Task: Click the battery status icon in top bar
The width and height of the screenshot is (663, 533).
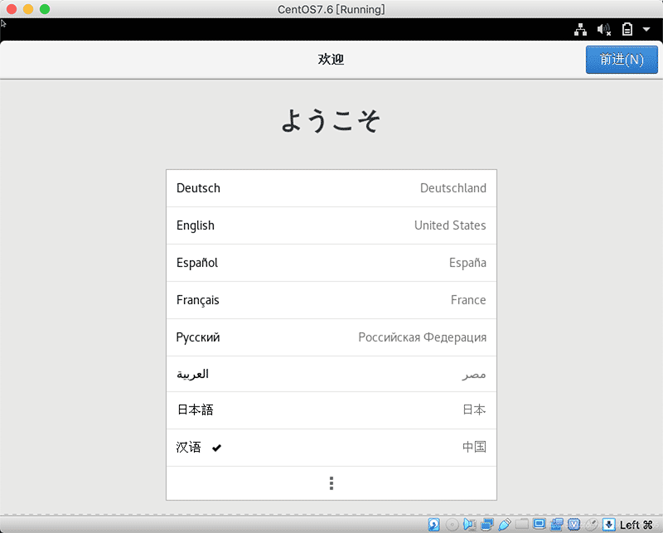Action: (627, 29)
